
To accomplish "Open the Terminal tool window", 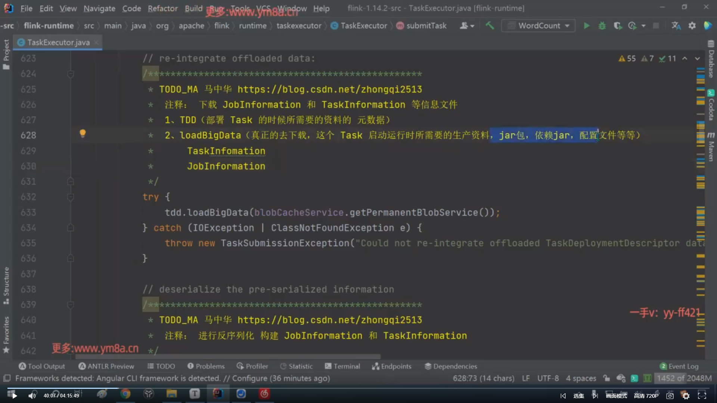I will pos(342,366).
